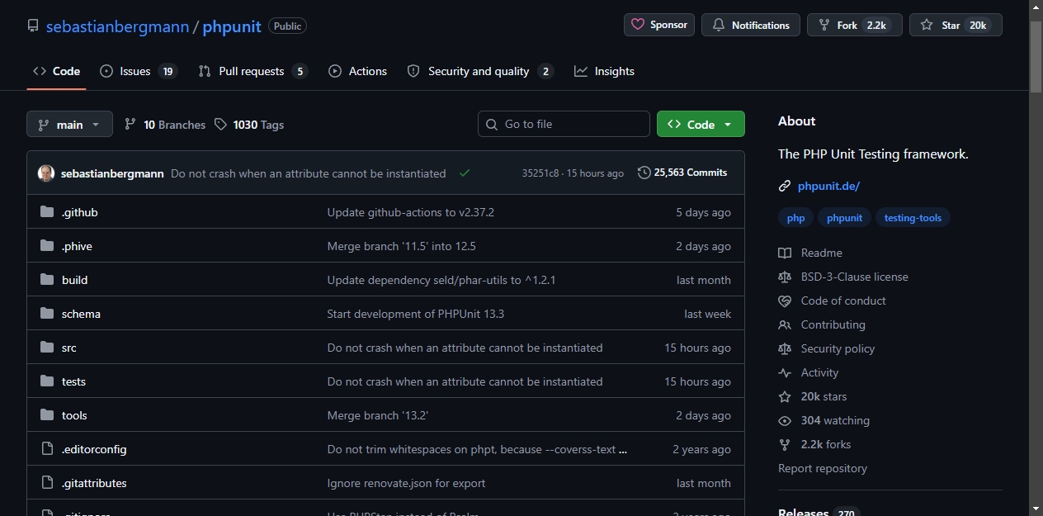The image size is (1043, 516).
Task: Select the phpunit topic tag
Action: point(844,218)
